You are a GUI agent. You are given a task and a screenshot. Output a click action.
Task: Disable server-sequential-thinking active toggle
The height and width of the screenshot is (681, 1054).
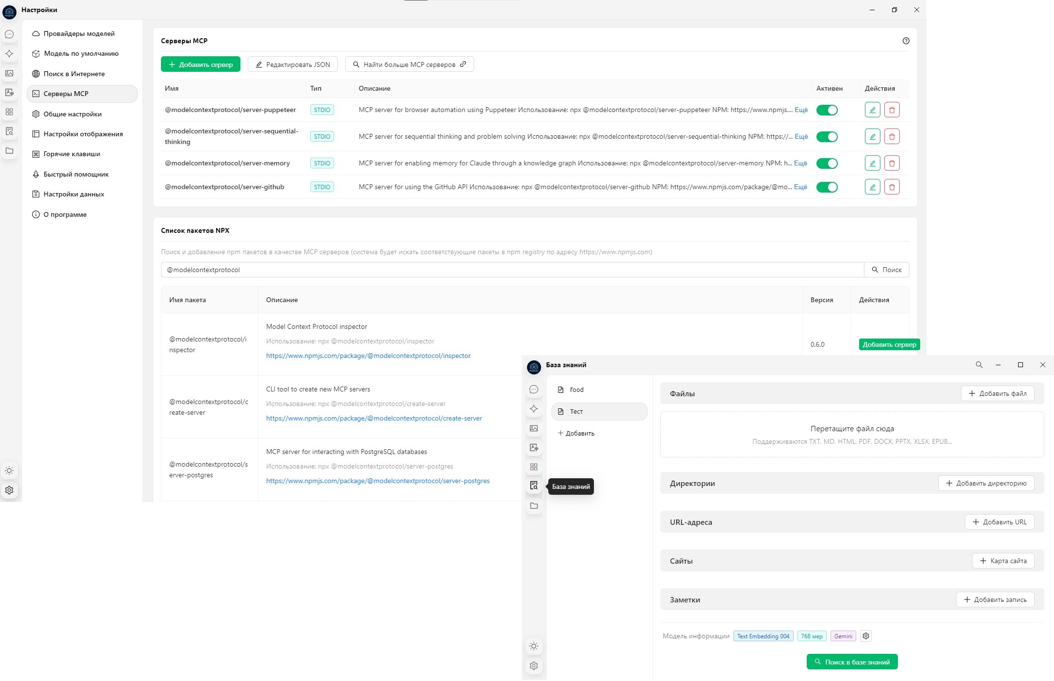click(x=827, y=137)
